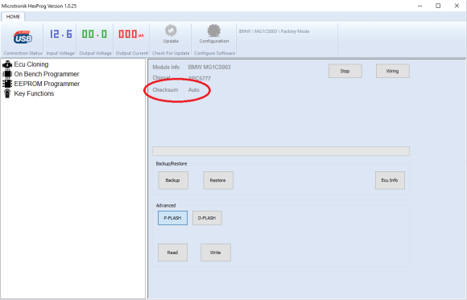The image size is (467, 300).
Task: Click the Backup/Restore group label
Action: (x=172, y=164)
